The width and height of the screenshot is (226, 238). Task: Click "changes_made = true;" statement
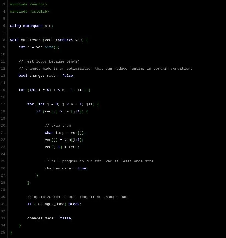click(x=66, y=168)
